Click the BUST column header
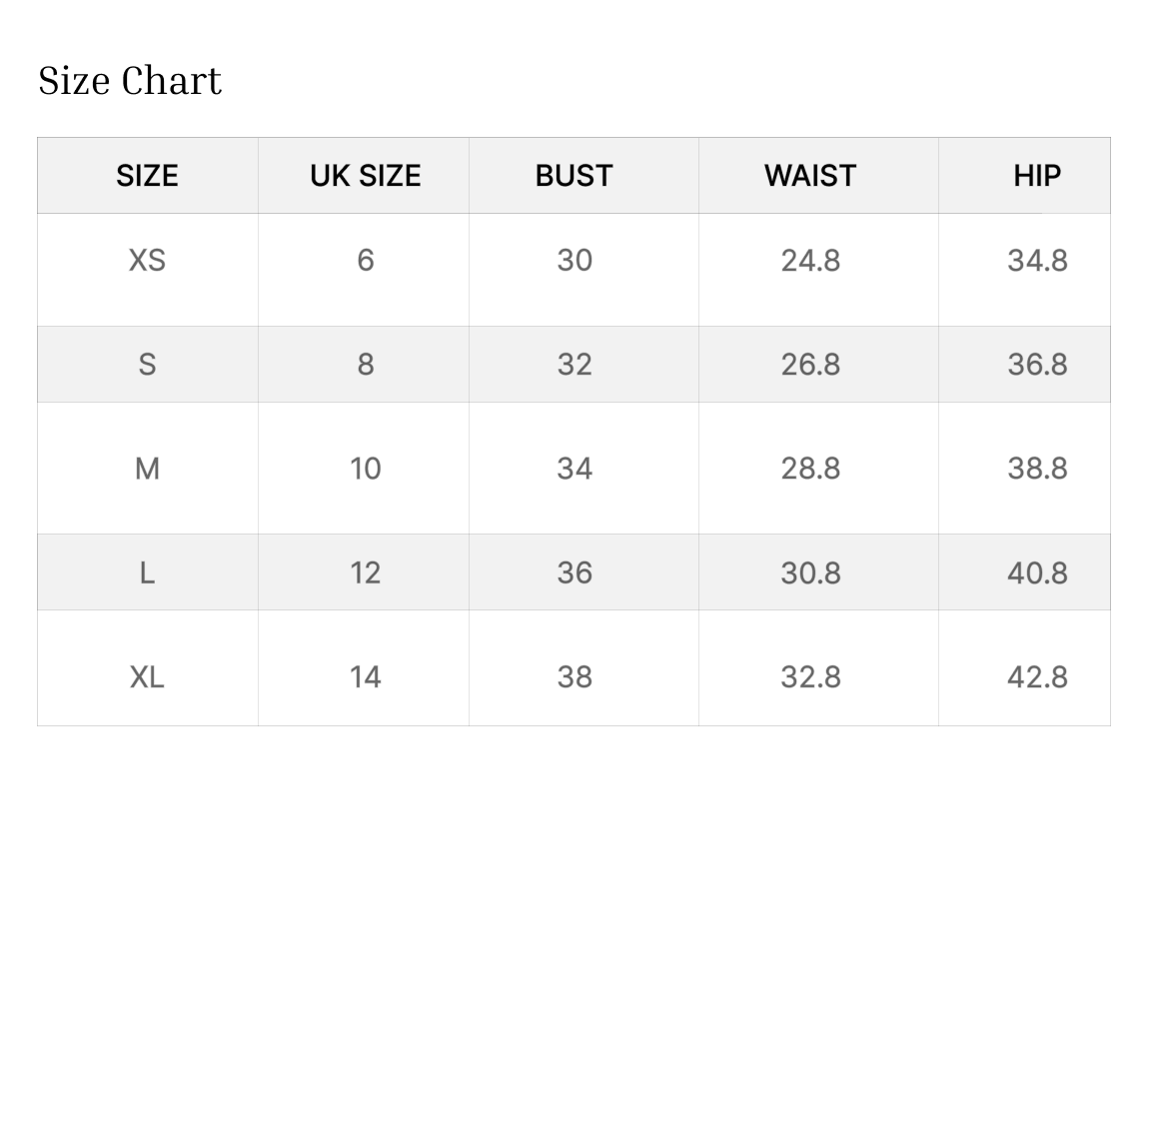 [574, 176]
